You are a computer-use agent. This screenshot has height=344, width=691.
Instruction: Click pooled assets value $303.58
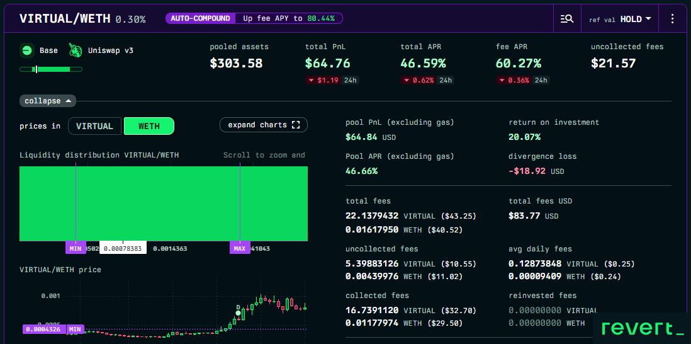[236, 63]
